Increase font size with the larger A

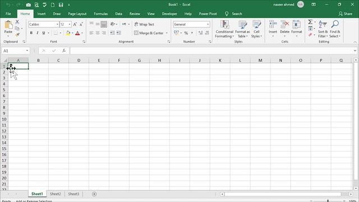[75, 24]
